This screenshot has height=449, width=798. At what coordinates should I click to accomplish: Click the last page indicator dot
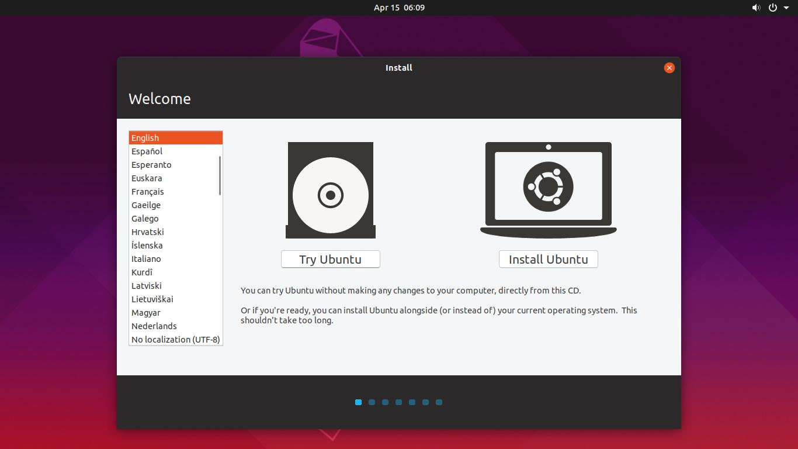[x=439, y=402]
